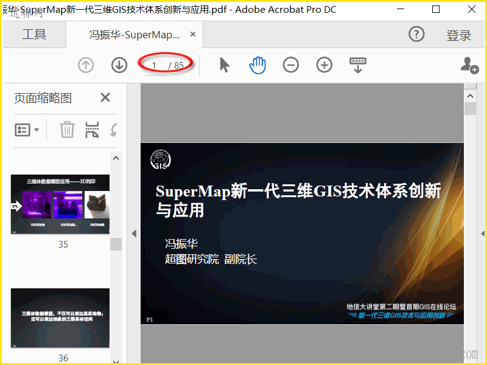Click the thumbnail panel scrollbar handle
The image size is (487, 365).
point(116,244)
